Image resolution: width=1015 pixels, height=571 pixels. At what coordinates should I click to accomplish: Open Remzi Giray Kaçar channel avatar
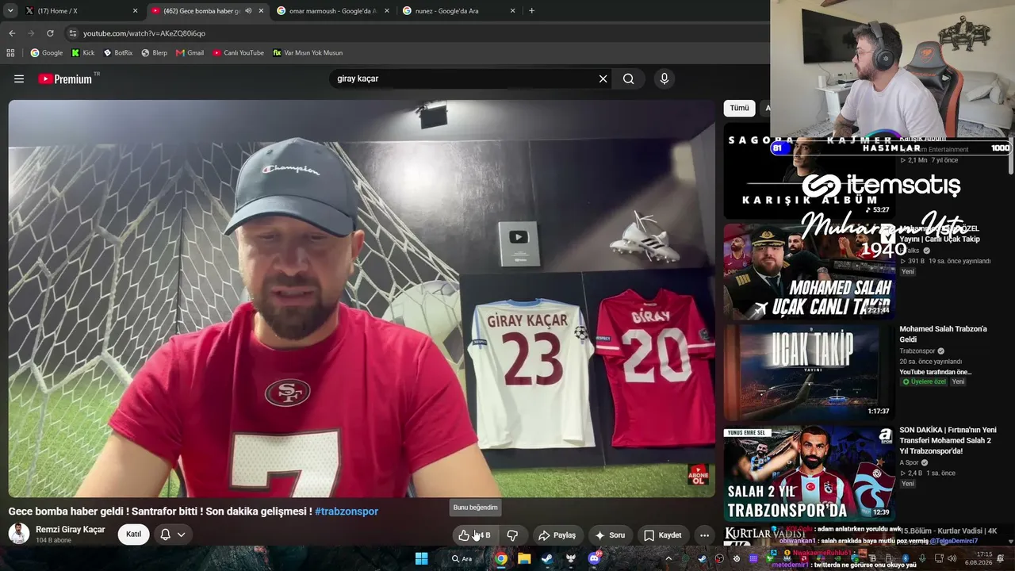[19, 534]
